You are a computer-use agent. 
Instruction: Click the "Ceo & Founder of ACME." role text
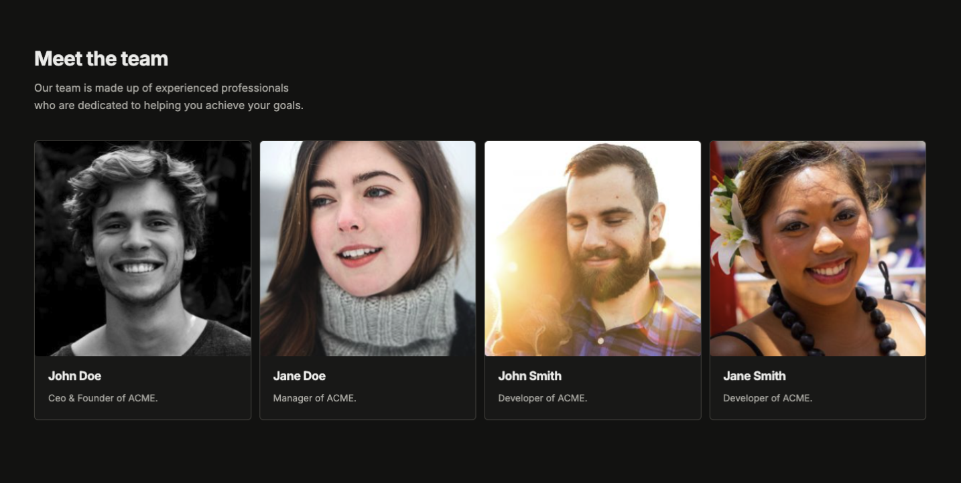pos(103,398)
